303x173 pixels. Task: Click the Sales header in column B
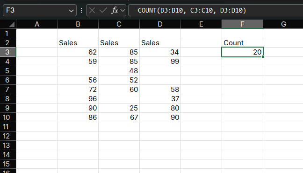tap(78, 43)
